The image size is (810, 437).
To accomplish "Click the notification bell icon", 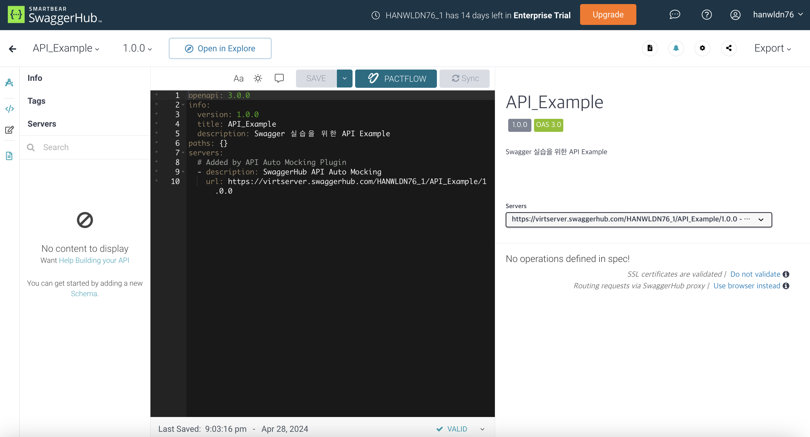I will click(x=676, y=48).
